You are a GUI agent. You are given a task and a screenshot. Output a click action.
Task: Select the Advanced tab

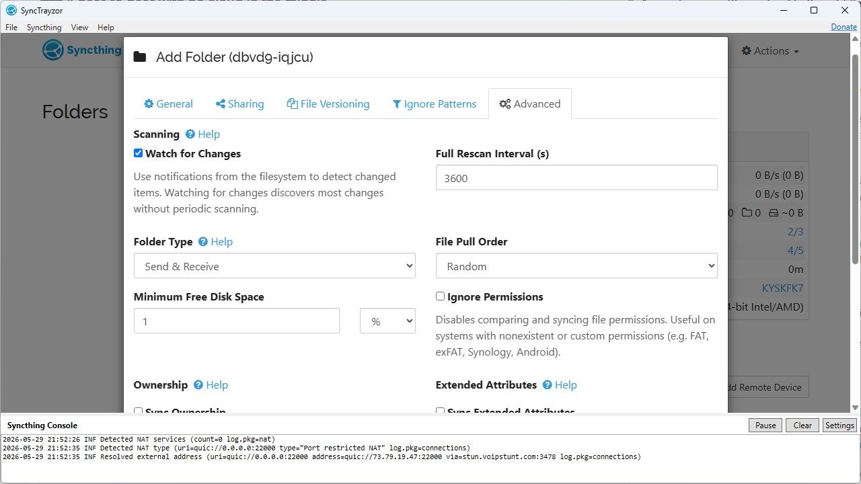(x=530, y=104)
